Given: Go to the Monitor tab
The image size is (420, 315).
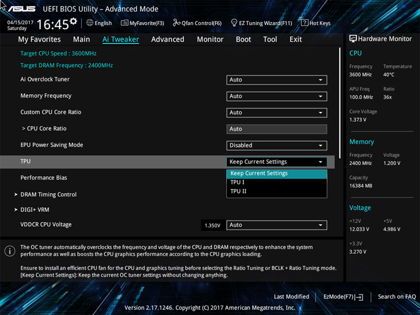Looking at the screenshot, I should (210, 40).
